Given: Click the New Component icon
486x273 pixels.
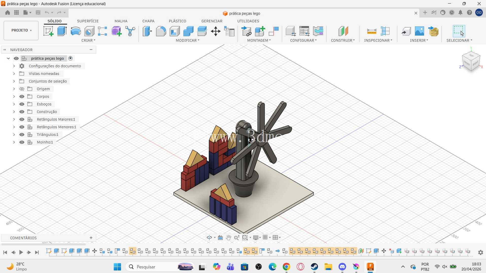Looking at the screenshot, I should point(260,31).
